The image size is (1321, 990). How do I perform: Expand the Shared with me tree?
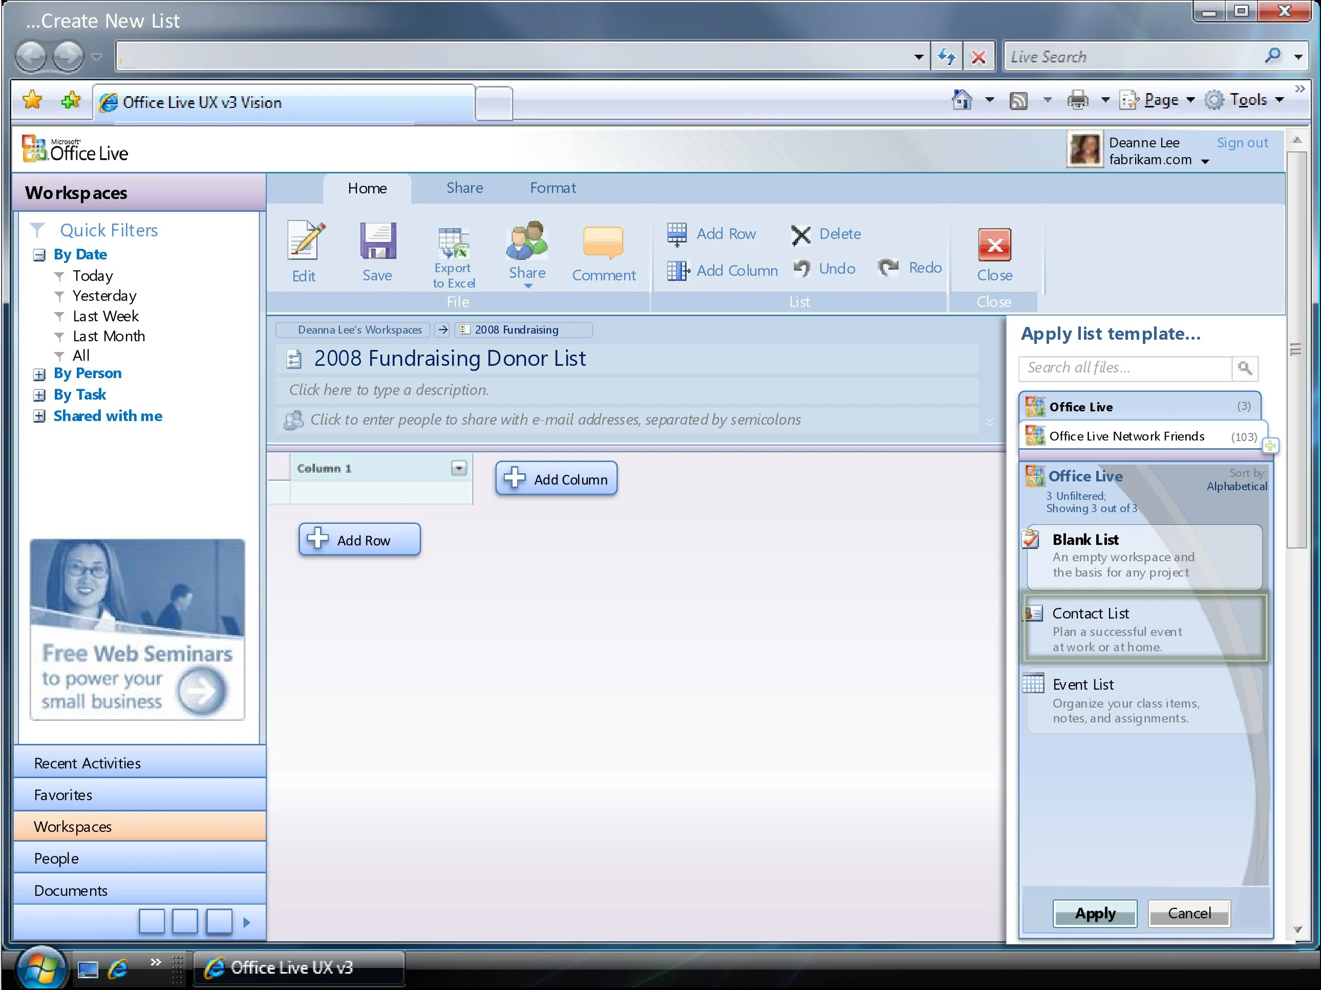pos(39,416)
